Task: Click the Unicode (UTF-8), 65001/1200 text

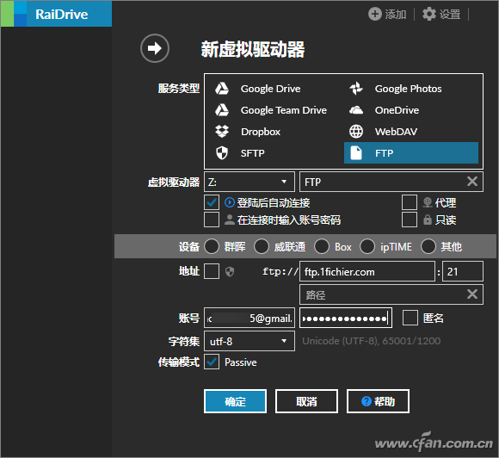Action: point(371,341)
